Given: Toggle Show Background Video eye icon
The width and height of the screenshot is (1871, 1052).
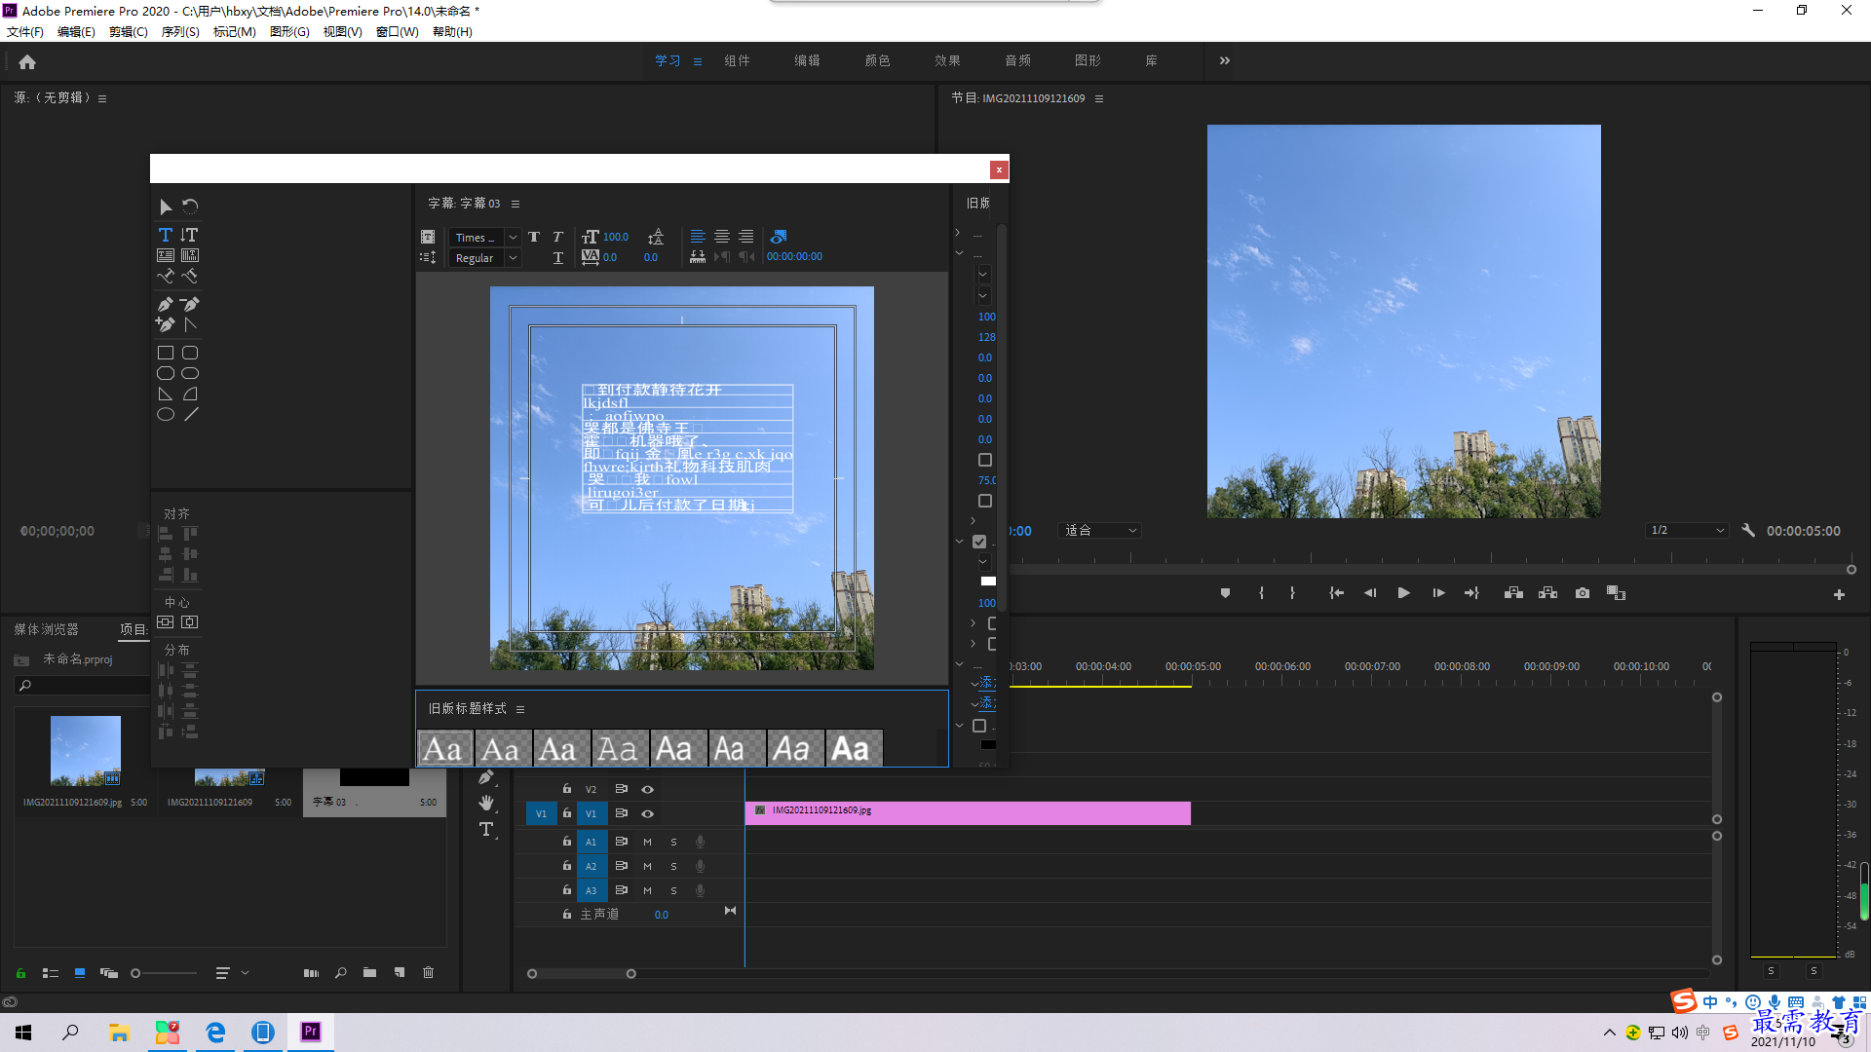Looking at the screenshot, I should pos(778,237).
